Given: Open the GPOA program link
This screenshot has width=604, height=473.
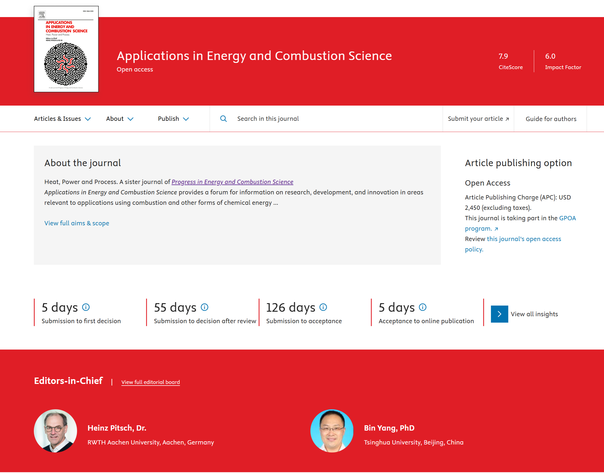Looking at the screenshot, I should click(567, 218).
